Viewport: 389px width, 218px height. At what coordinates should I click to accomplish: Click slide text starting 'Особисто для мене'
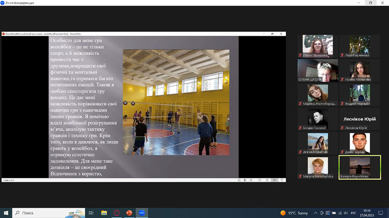84,107
